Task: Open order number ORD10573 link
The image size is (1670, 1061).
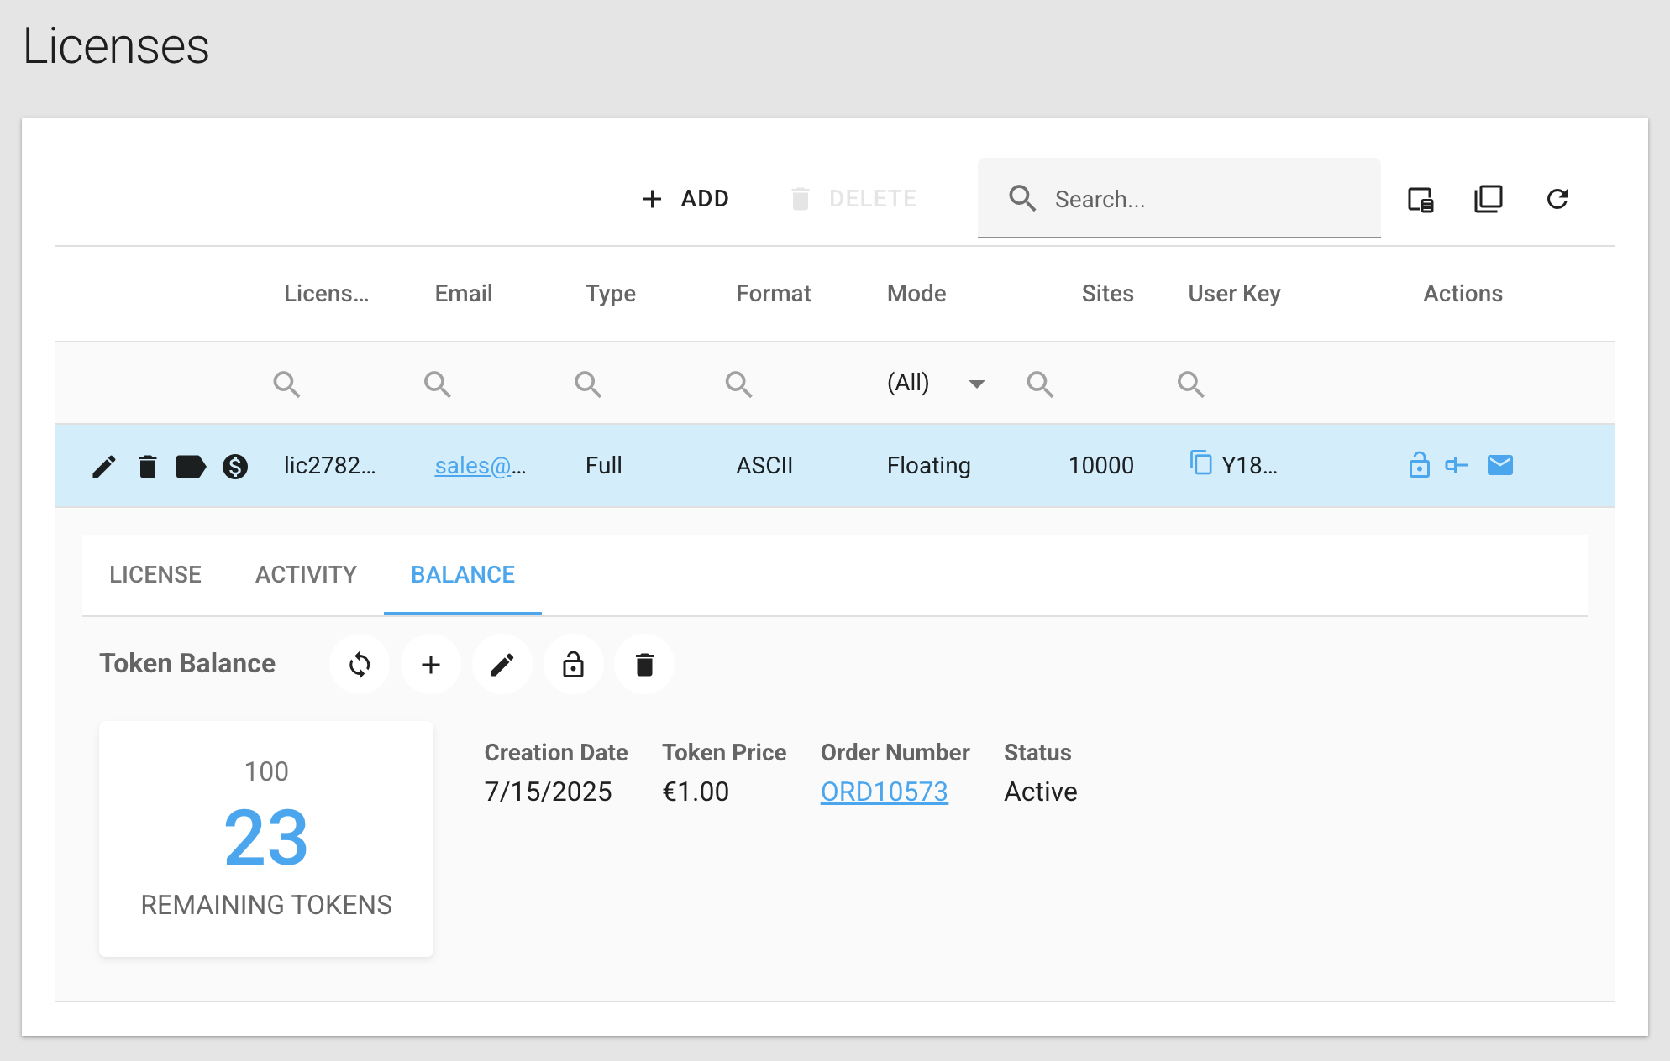Action: pos(884,792)
